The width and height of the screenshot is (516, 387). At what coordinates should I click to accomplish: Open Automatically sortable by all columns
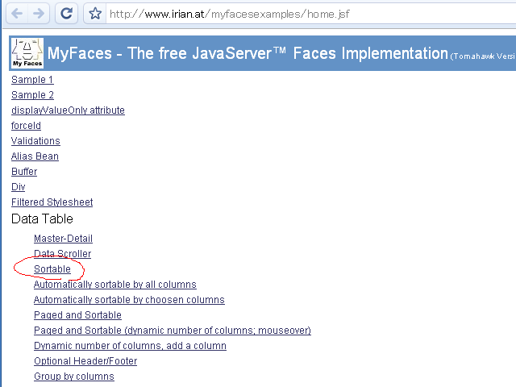click(115, 285)
